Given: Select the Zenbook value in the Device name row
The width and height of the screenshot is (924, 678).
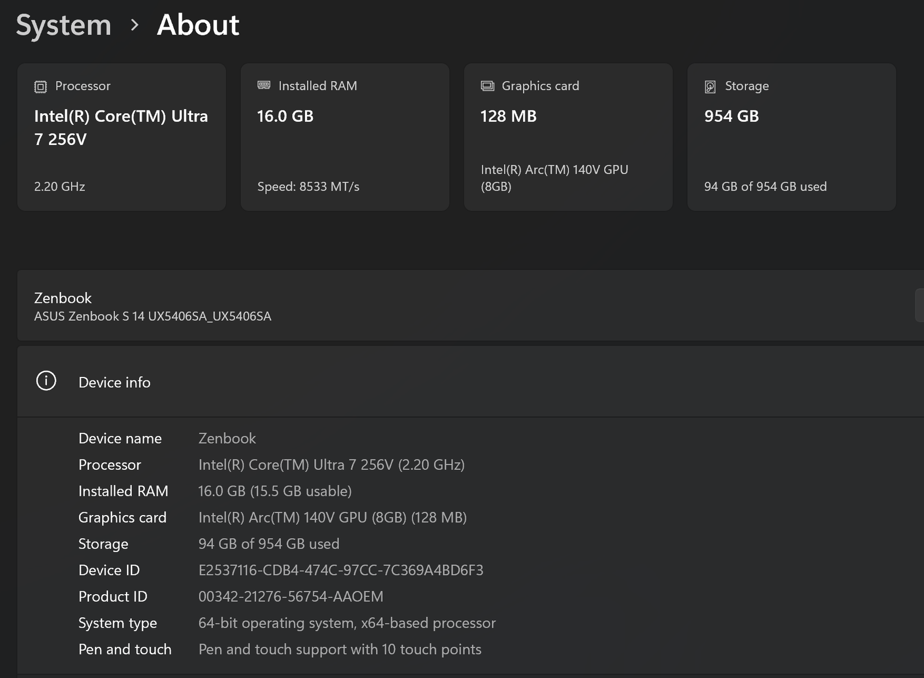Looking at the screenshot, I should (x=227, y=439).
